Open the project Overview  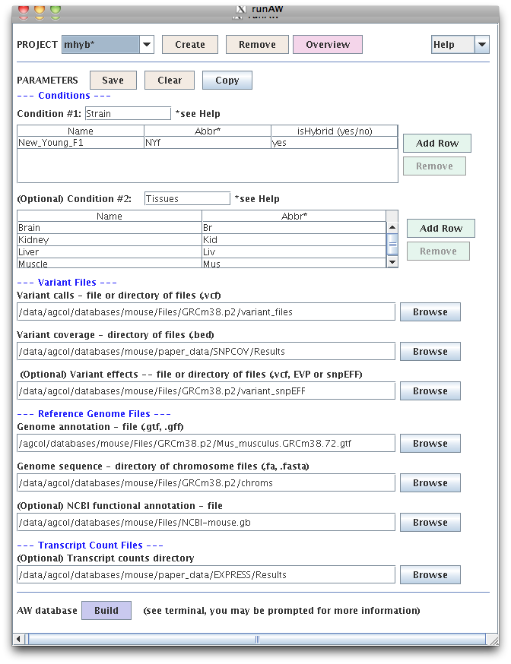[x=327, y=45]
